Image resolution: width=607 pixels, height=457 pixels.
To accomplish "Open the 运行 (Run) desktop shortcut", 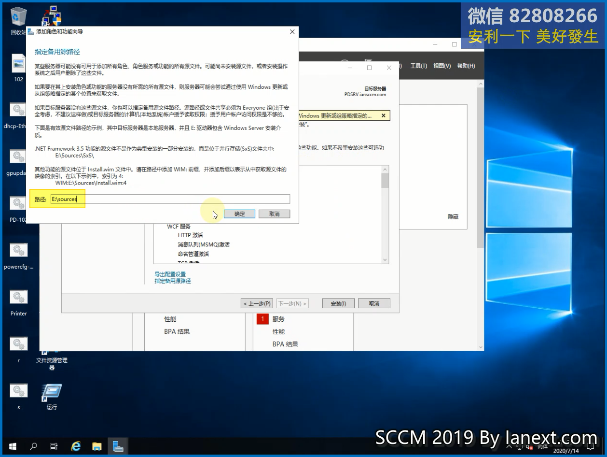I will click(52, 396).
